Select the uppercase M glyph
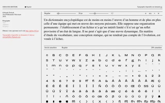 tap(126, 55)
